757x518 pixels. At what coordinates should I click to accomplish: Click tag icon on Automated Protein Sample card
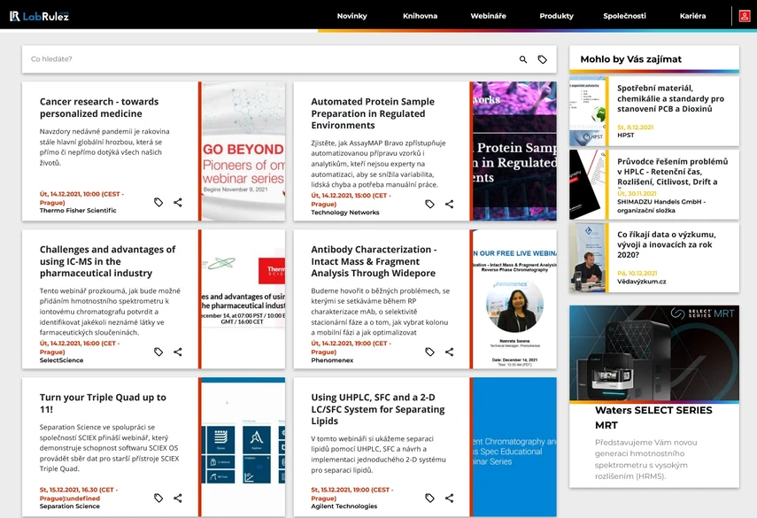(429, 204)
